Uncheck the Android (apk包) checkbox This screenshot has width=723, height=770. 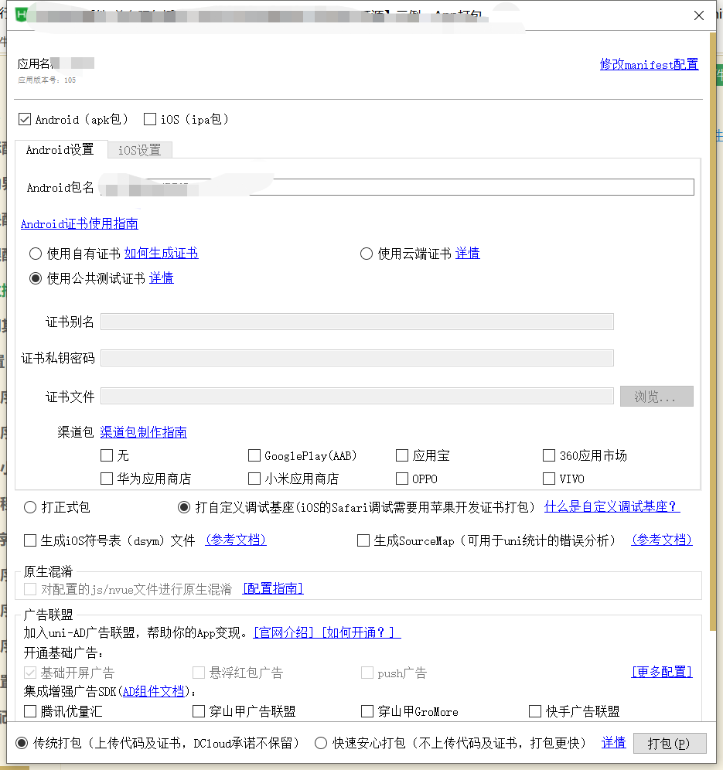(x=25, y=119)
